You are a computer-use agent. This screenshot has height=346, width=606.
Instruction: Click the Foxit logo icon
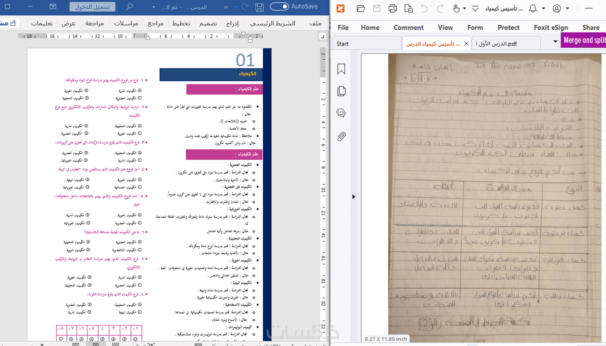(x=341, y=8)
